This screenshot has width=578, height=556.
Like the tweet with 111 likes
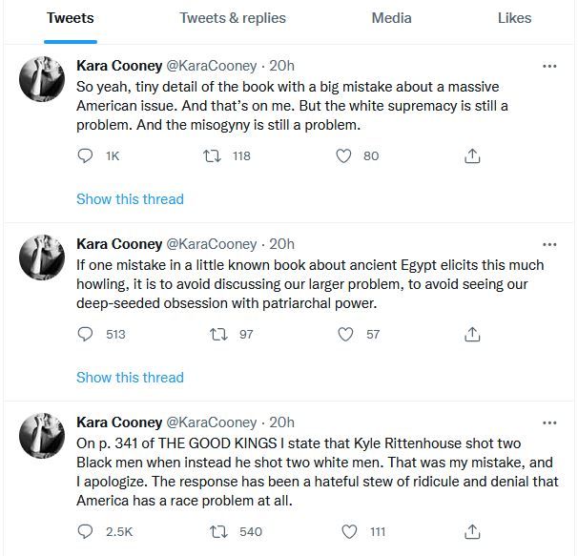pyautogui.click(x=350, y=531)
